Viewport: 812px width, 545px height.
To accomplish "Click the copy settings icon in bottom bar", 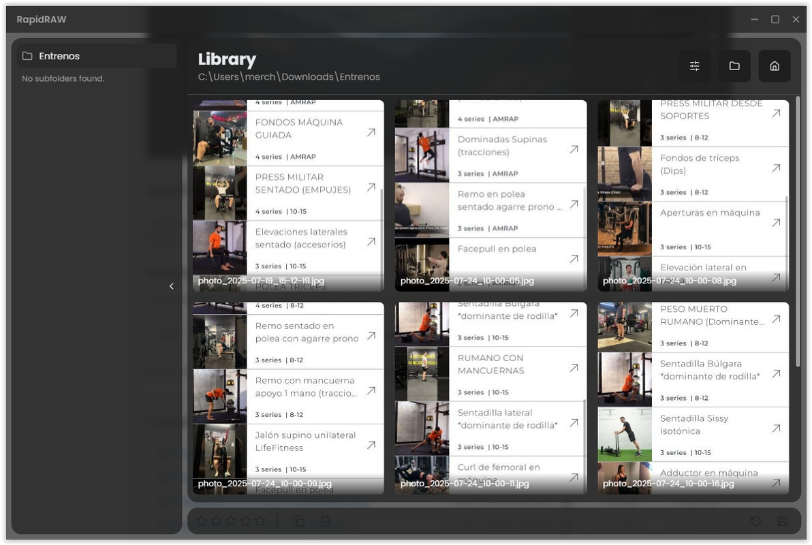I will tap(299, 520).
